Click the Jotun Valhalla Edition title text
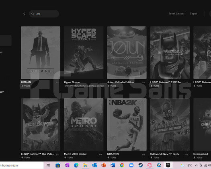 [121, 82]
